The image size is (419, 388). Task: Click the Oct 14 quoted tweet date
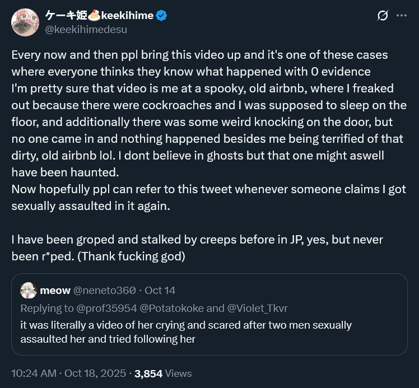[160, 290]
